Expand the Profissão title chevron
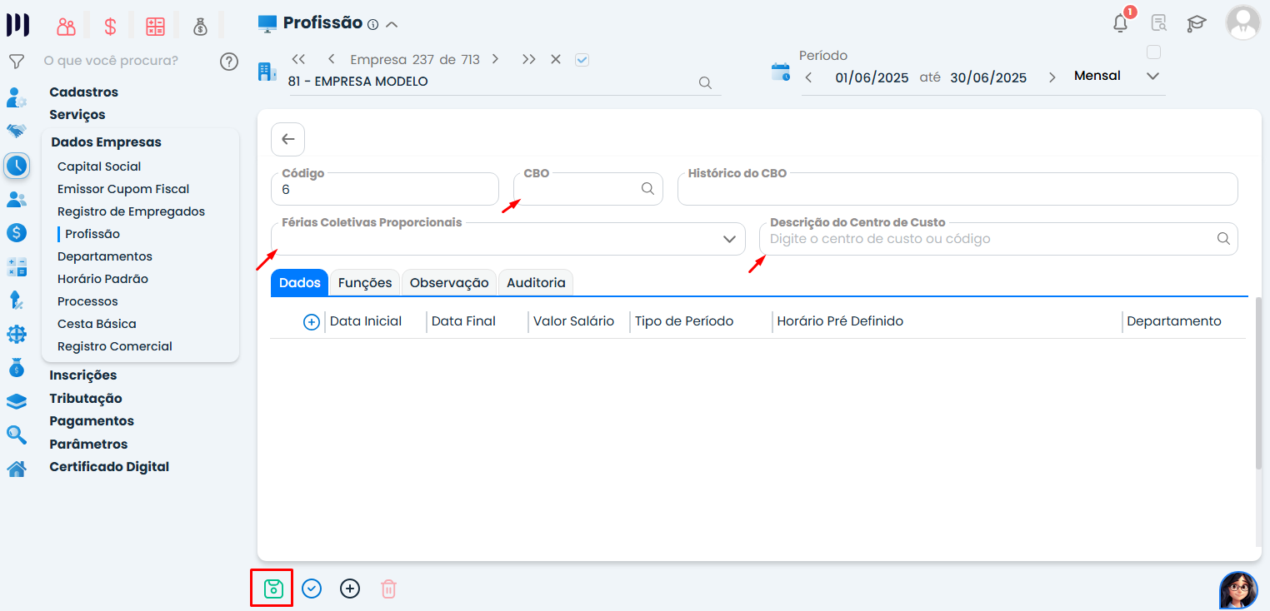Screen dimensions: 1270x611 pos(392,24)
